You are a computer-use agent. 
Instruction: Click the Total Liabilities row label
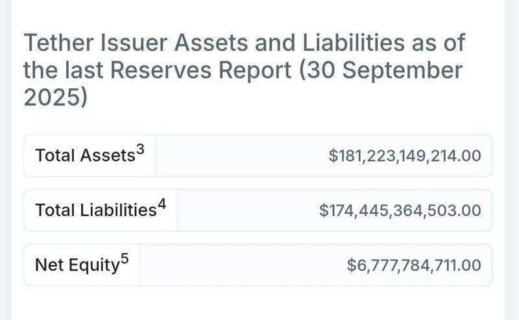(95, 210)
